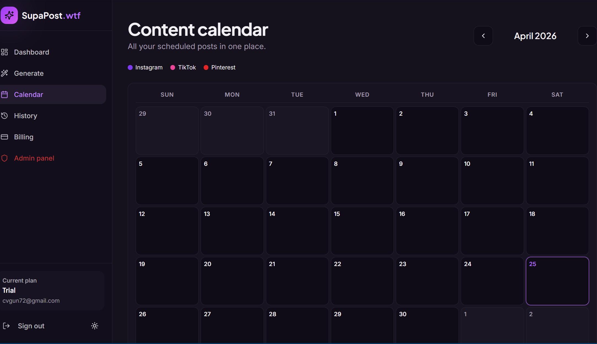Click the cvgun72@gmail.com account email

click(x=31, y=301)
